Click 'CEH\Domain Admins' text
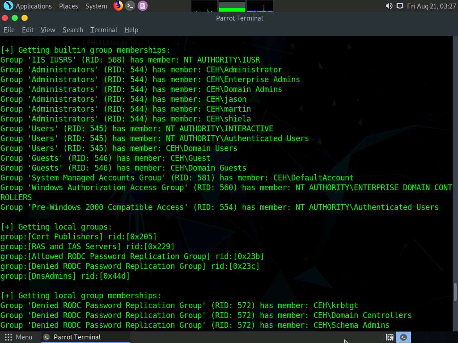Screen dimensions: 458x343 pos(244,89)
